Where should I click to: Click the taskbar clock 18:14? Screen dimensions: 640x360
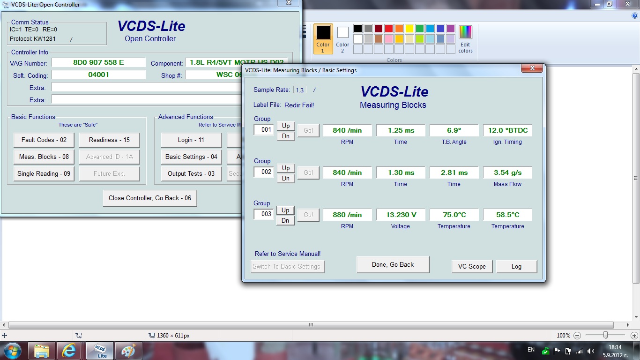click(x=614, y=347)
